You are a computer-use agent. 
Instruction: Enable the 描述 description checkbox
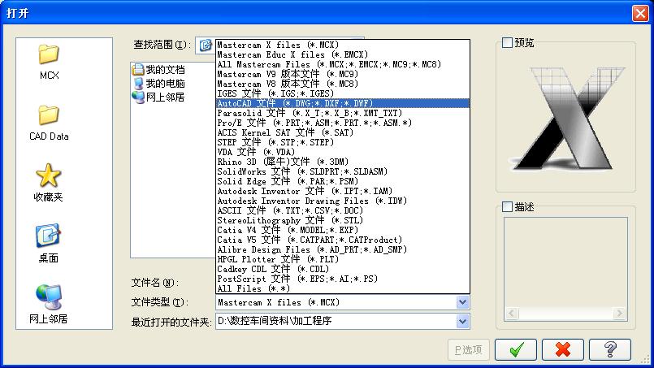[x=507, y=206]
